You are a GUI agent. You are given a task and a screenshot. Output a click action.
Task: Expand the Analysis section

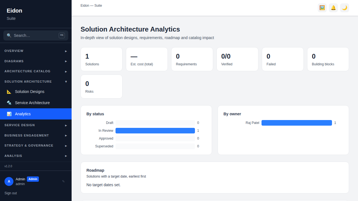point(36,156)
